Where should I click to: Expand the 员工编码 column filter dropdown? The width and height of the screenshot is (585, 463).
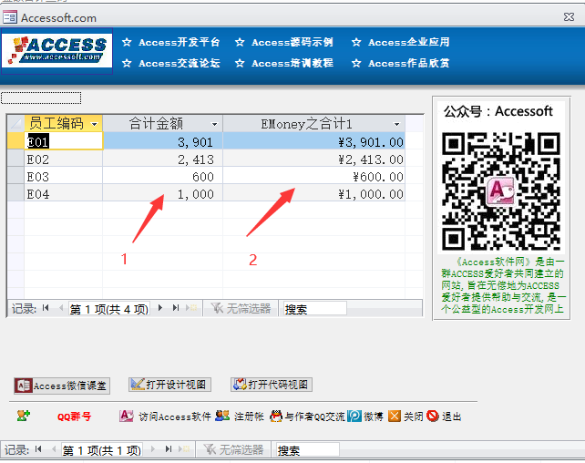pyautogui.click(x=95, y=124)
